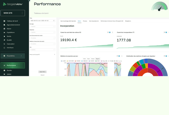Toggle Boues series in legend
The width and height of the screenshot is (169, 115).
(104, 61)
